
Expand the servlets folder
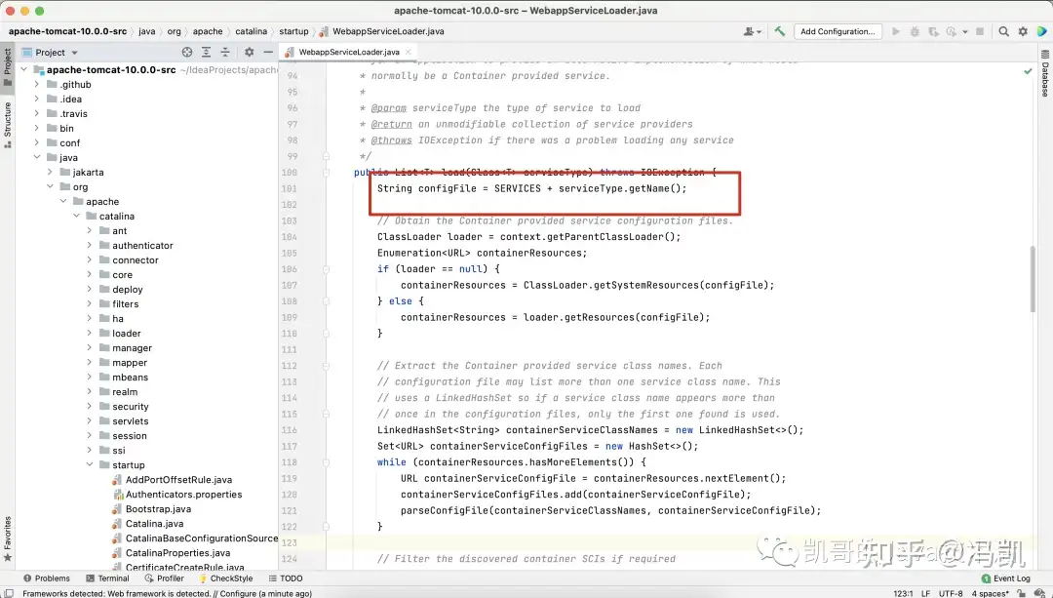(x=90, y=421)
